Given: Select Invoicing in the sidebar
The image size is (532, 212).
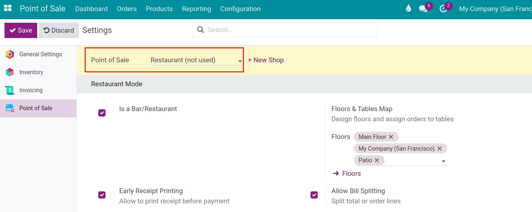Looking at the screenshot, I should [38, 90].
